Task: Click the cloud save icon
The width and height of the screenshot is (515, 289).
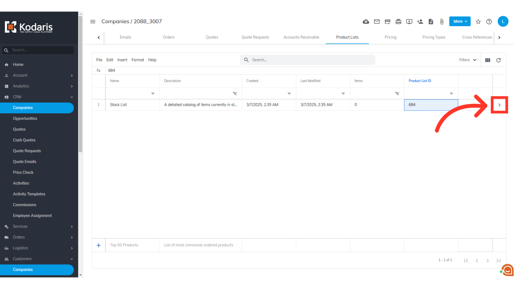Action: click(x=366, y=22)
